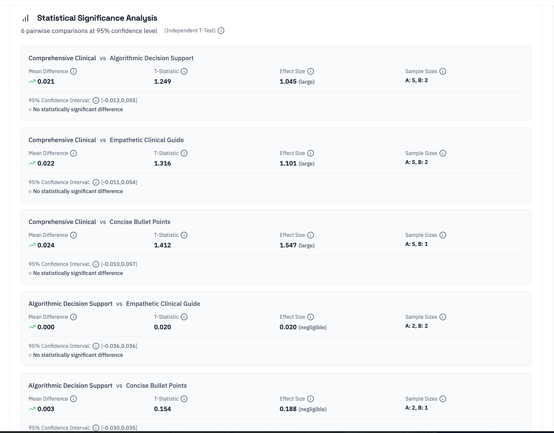Click the Comprehensive Clinical vs Concise Bullet Points title
Viewport: 554px width, 433px height.
[x=99, y=222]
